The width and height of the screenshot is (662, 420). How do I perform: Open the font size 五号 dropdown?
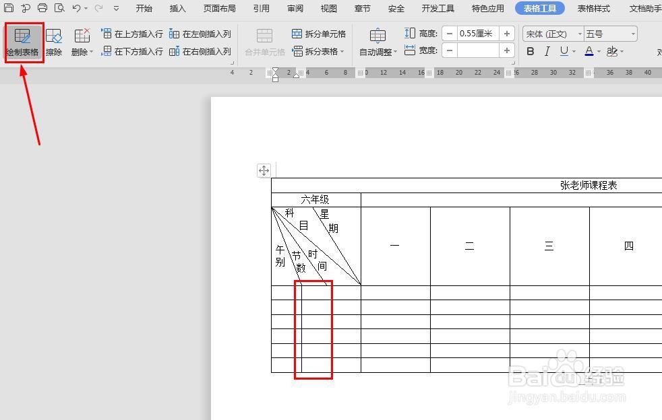[609, 33]
